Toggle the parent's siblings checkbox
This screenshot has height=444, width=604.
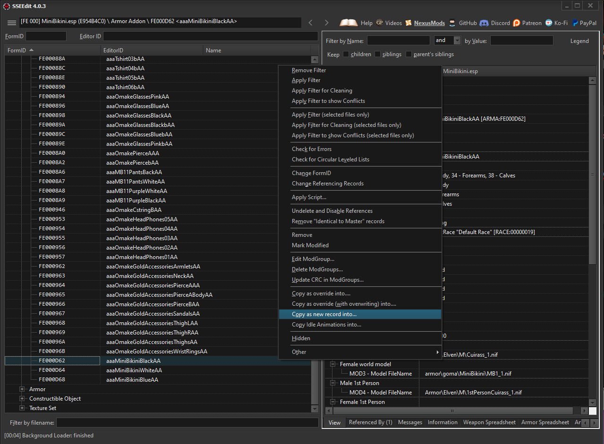(409, 54)
